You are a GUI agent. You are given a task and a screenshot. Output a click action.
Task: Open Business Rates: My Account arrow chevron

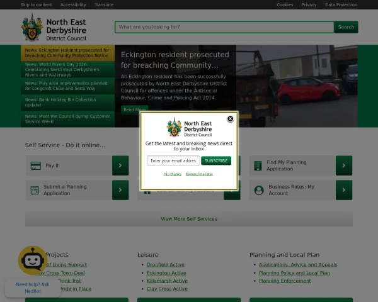344,190
